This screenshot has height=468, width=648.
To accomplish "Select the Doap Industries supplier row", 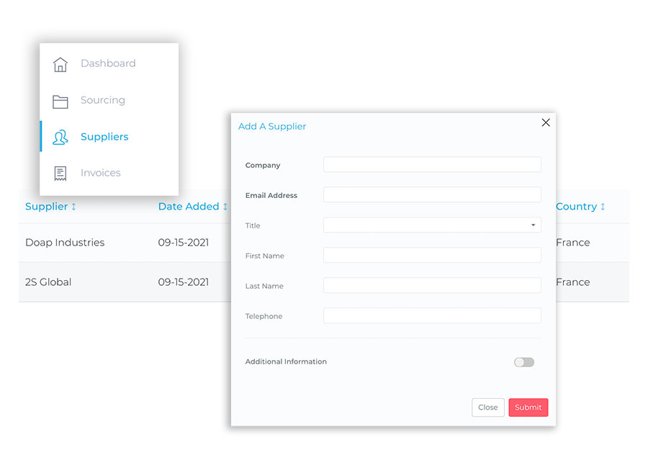I will (x=65, y=243).
